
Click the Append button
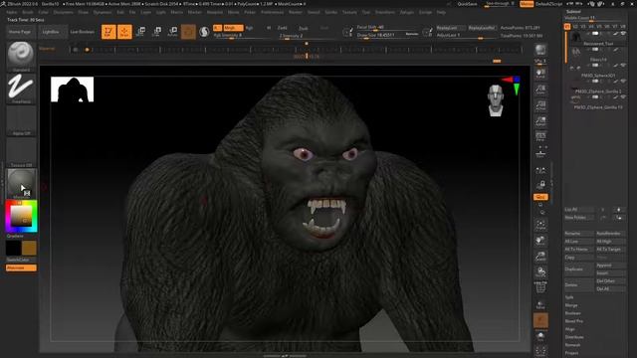point(610,266)
